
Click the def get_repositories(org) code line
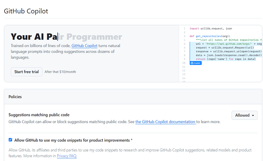[x=210, y=36]
